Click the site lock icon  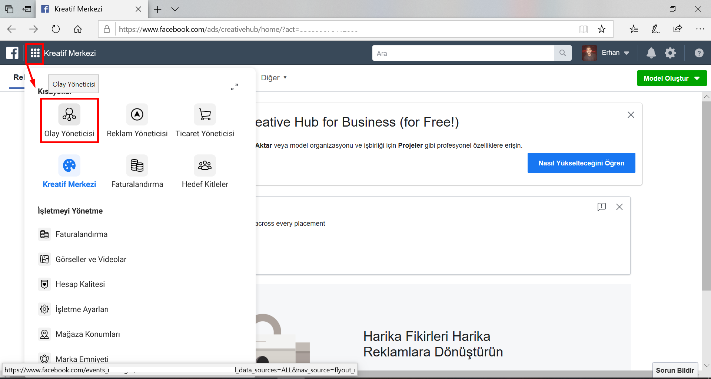(107, 29)
